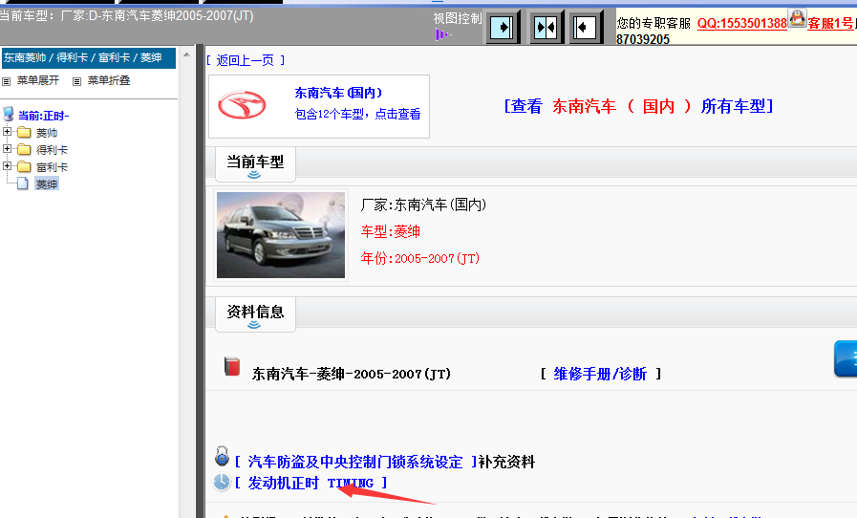Open 查看东南汽车(国内)所有车型 link

[638, 106]
